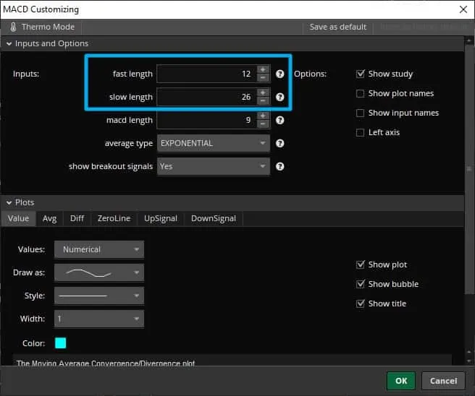This screenshot has width=475, height=396.
Task: Open the cyan plot color swatch
Action: [x=61, y=343]
